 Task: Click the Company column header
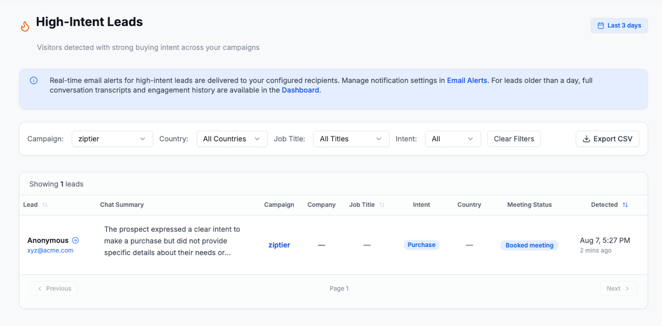[x=321, y=205]
